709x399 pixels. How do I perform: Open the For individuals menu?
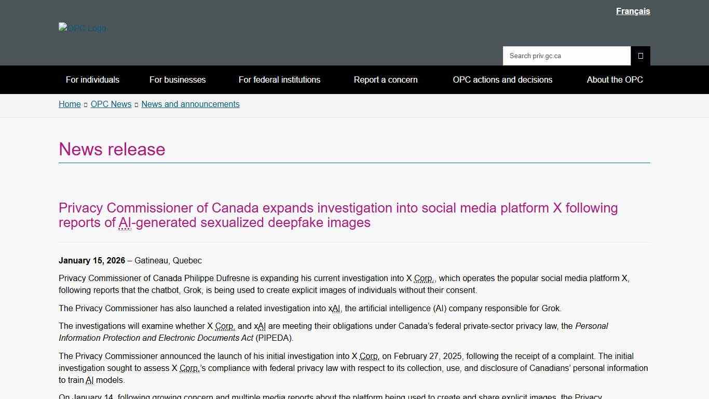[x=92, y=79]
